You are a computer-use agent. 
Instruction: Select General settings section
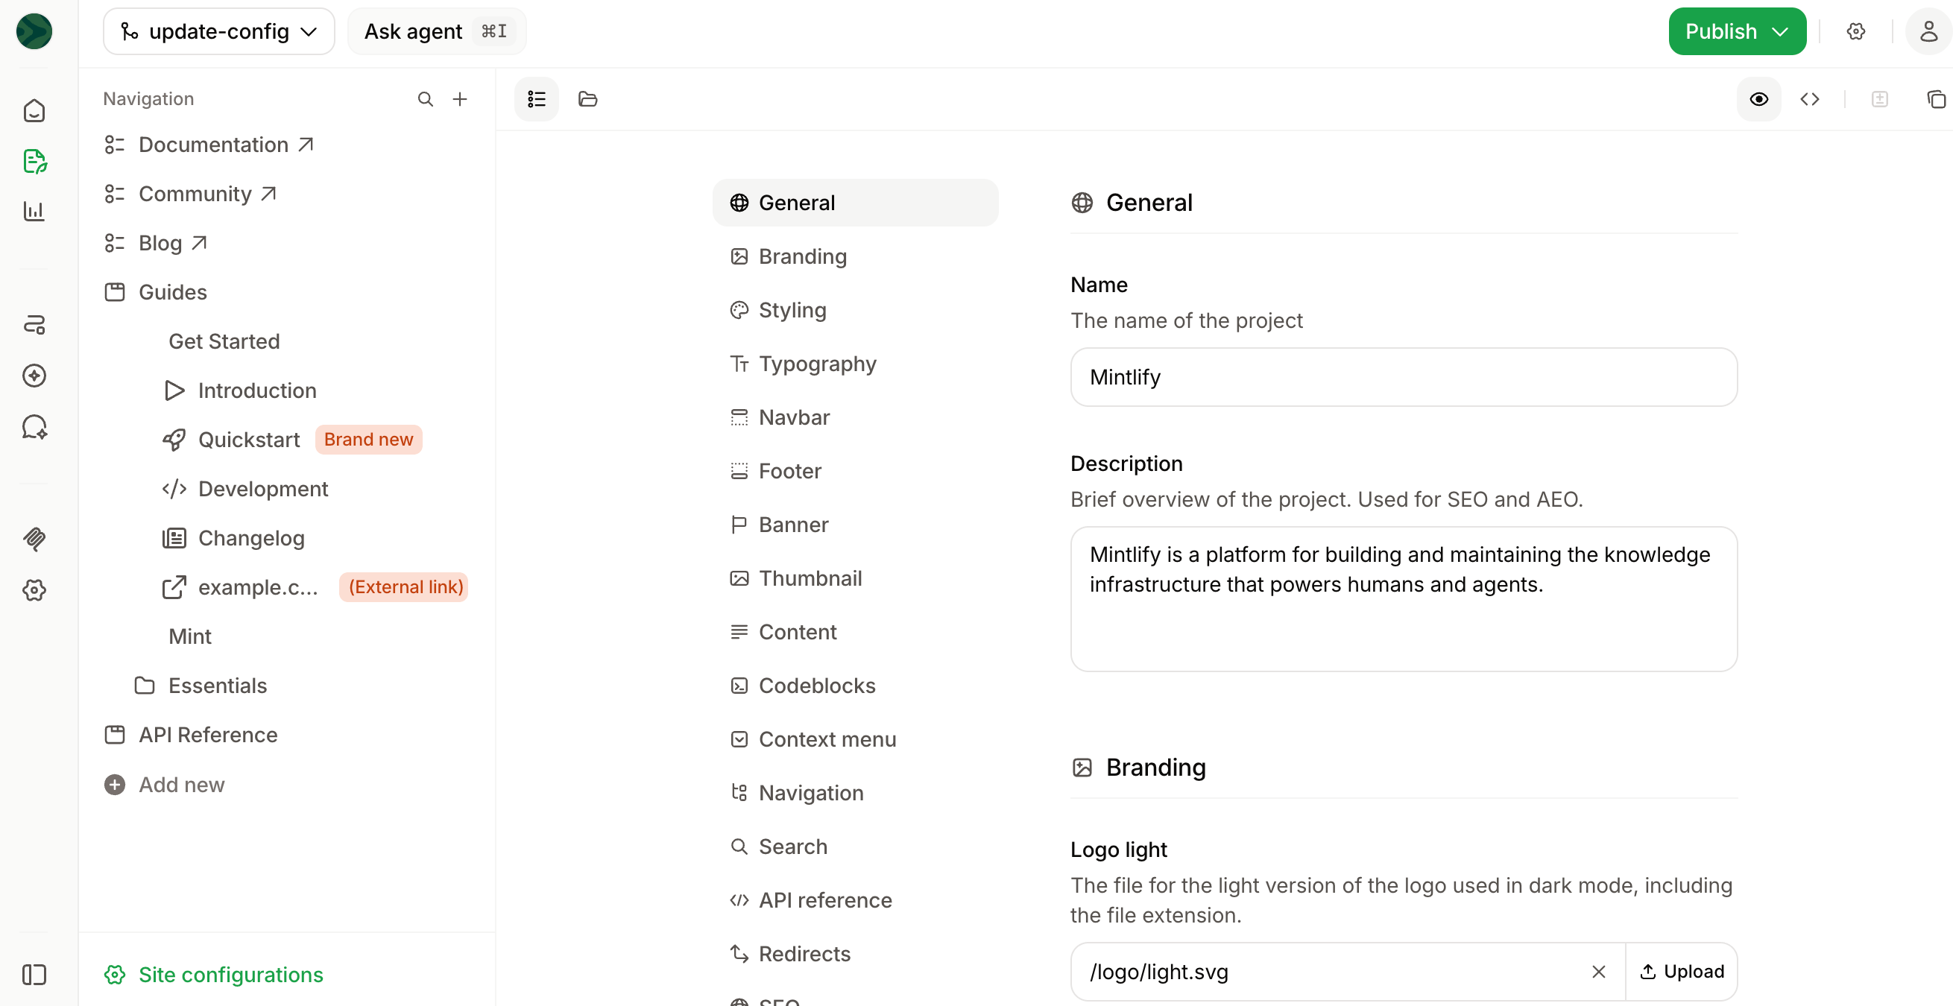(x=855, y=203)
